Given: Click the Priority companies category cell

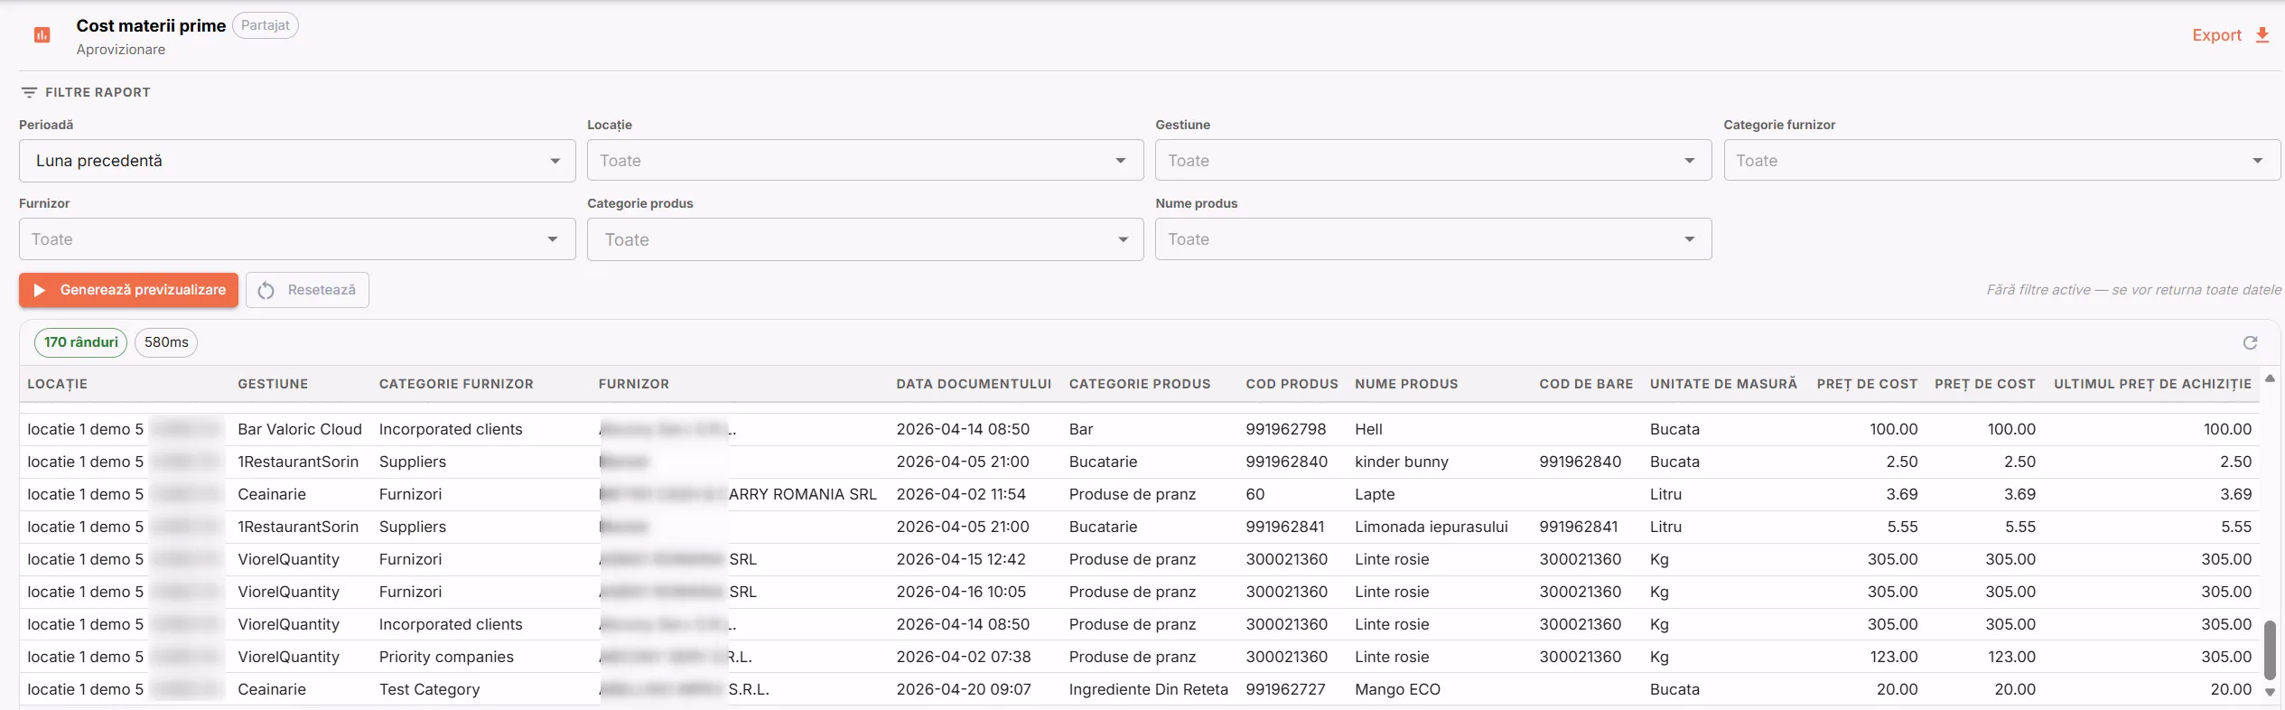Looking at the screenshot, I should click(x=446, y=657).
